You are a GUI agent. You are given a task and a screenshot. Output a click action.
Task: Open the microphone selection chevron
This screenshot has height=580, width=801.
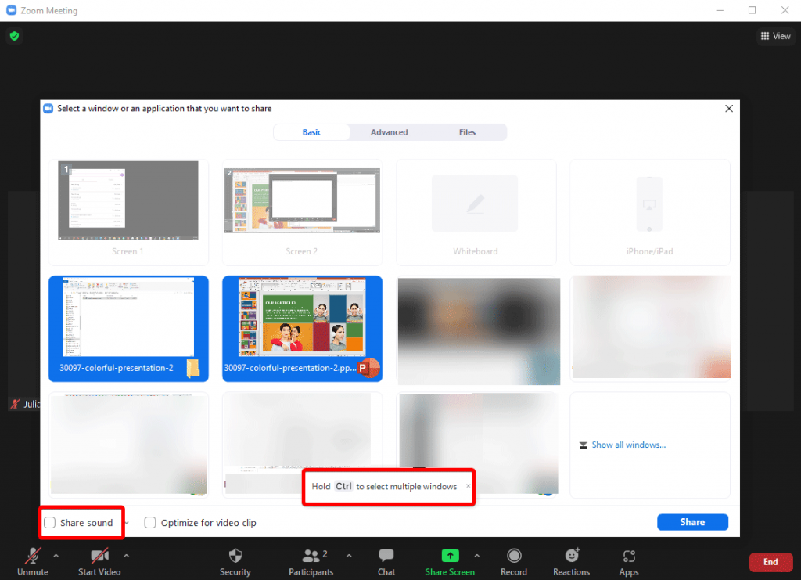coord(55,557)
